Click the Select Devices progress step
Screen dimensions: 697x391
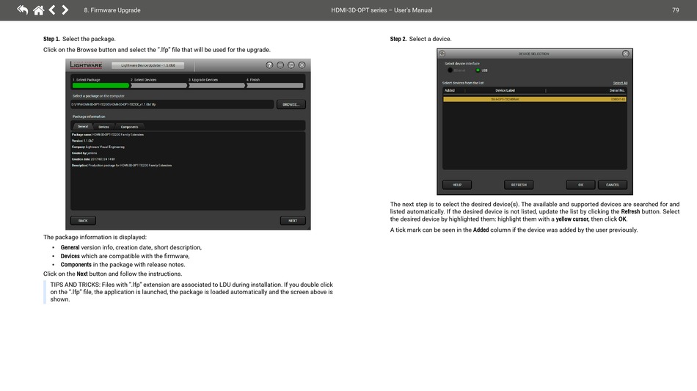pos(158,85)
